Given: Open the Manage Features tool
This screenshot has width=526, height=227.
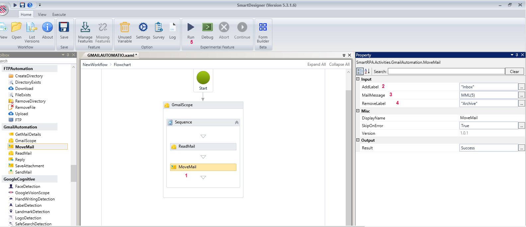Looking at the screenshot, I should tap(85, 27).
